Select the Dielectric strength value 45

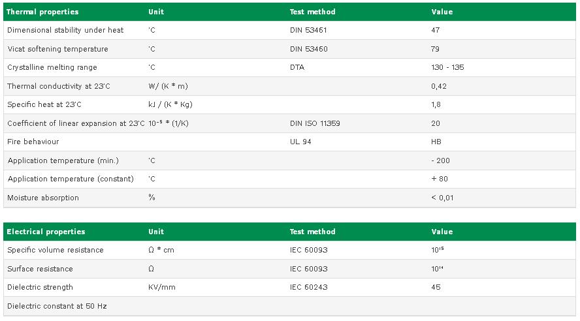tap(436, 287)
